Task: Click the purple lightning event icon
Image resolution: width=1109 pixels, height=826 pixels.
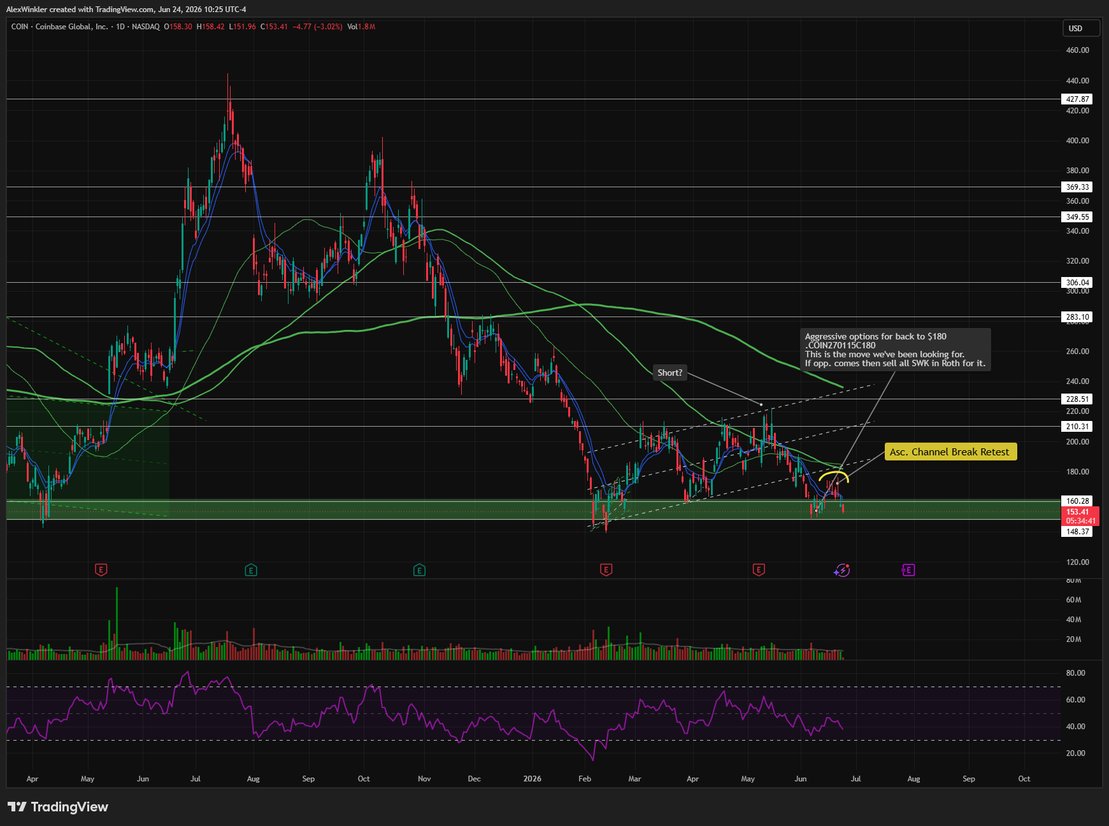Action: (842, 570)
